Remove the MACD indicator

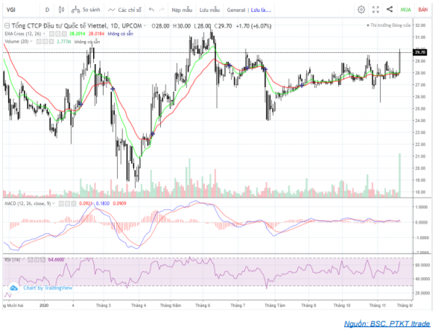coord(74,203)
